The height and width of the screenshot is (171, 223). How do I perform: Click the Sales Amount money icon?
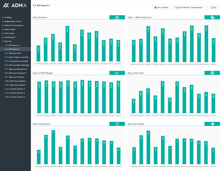click(117, 17)
